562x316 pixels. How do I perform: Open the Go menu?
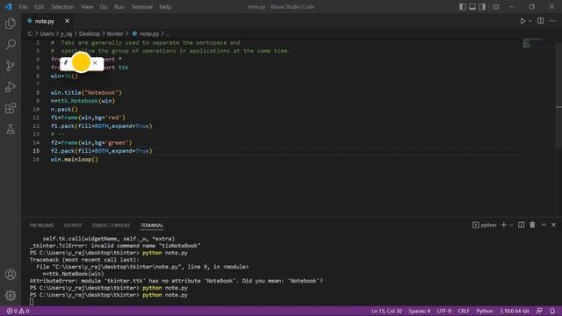coord(104,7)
